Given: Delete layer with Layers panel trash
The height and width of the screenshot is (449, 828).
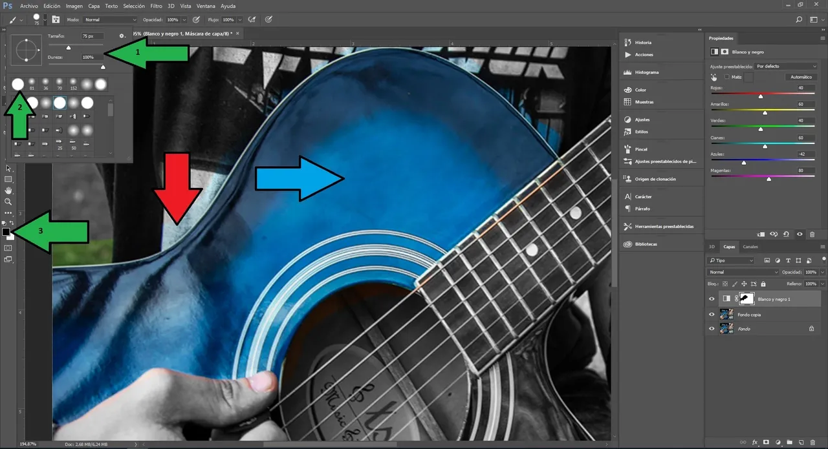Looking at the screenshot, I should pyautogui.click(x=812, y=442).
